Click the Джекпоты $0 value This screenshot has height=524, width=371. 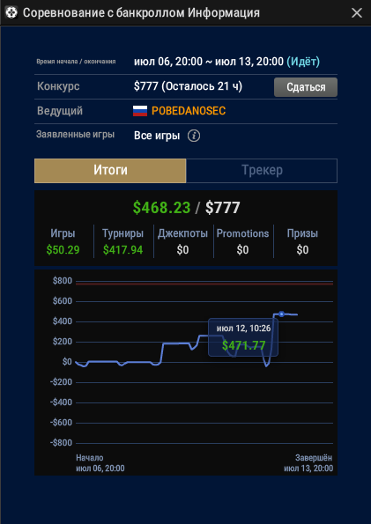tap(182, 250)
